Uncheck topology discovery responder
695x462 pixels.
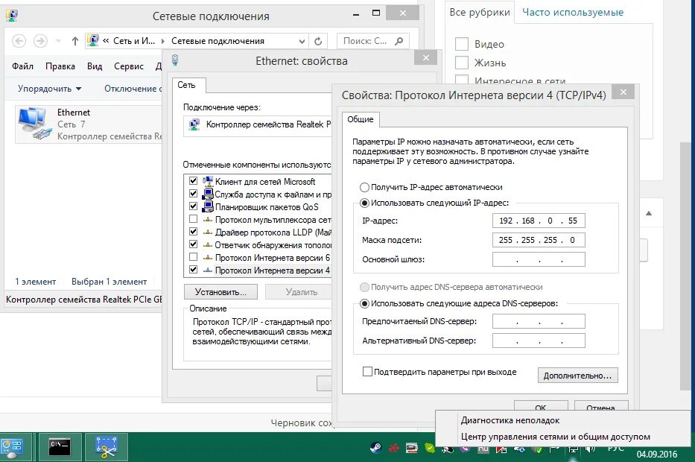click(193, 244)
